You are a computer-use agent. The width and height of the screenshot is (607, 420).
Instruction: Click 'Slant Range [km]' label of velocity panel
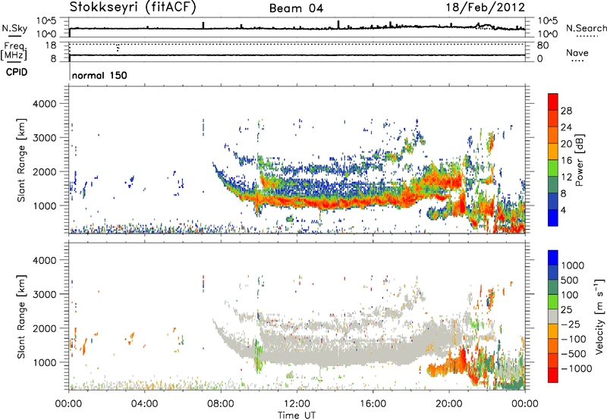[21, 317]
